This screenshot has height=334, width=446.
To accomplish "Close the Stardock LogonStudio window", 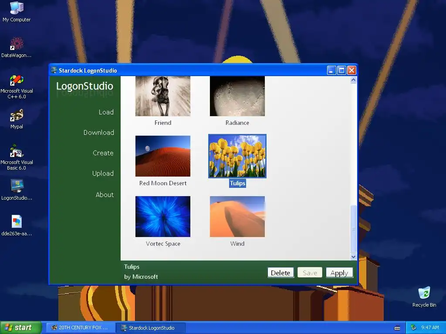I will tap(351, 70).
